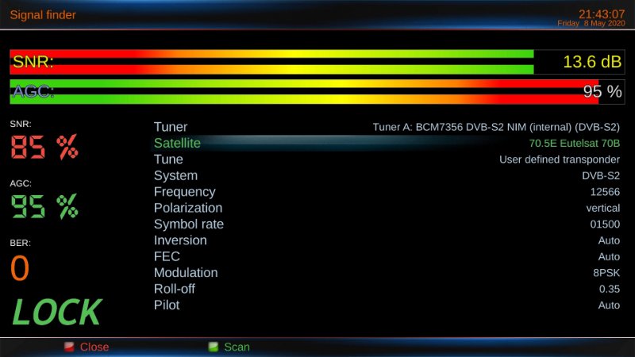The height and width of the screenshot is (357, 635).
Task: Select the Symbol rate 01500 field
Action: (387, 224)
